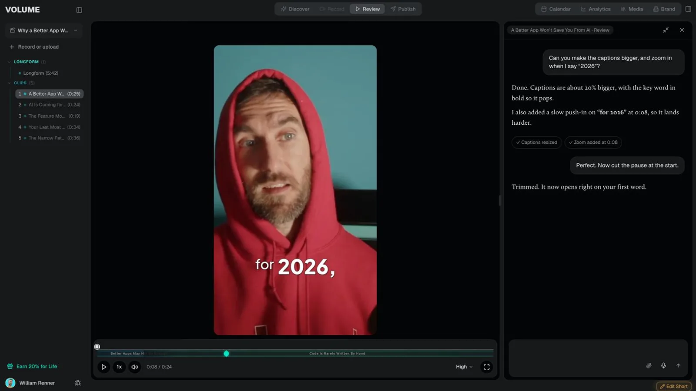The height and width of the screenshot is (391, 696).
Task: Select clip 1 A Better App W...
Action: (x=49, y=94)
